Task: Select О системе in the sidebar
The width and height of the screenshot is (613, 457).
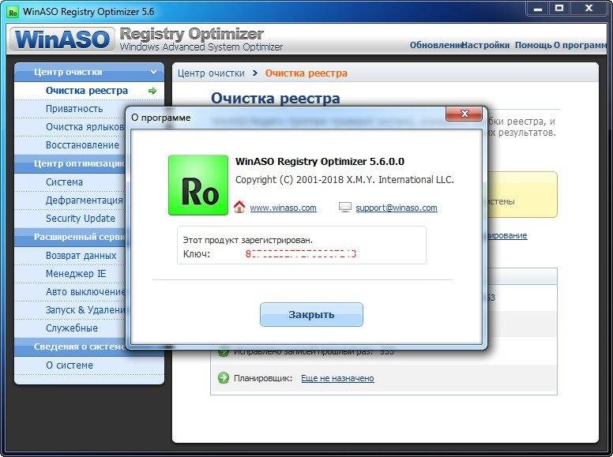Action: click(x=70, y=365)
